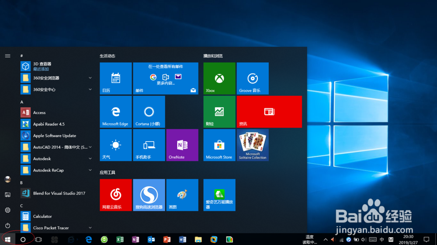Click the 播放和浏览 group title

(x=213, y=56)
